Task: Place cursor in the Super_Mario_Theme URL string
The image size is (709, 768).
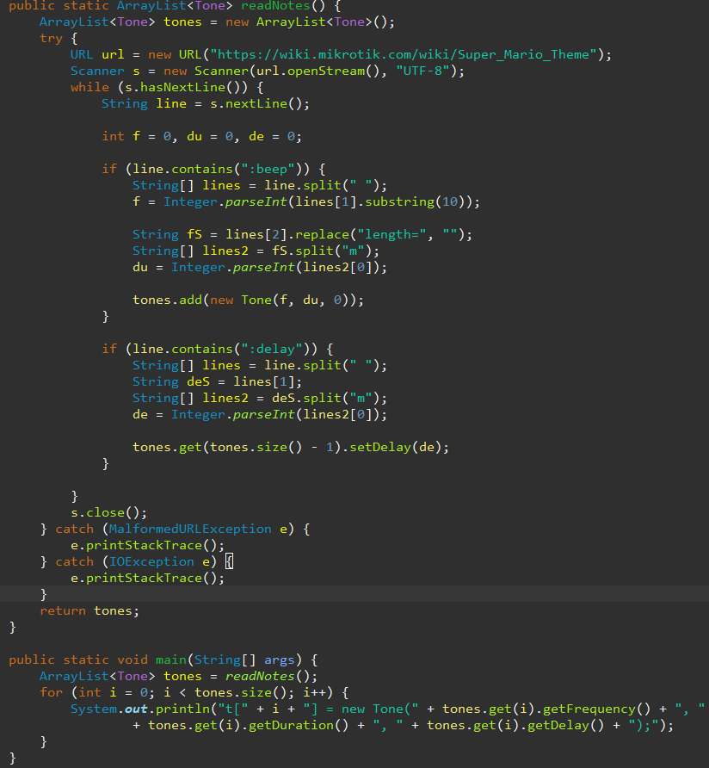Action: 404,54
